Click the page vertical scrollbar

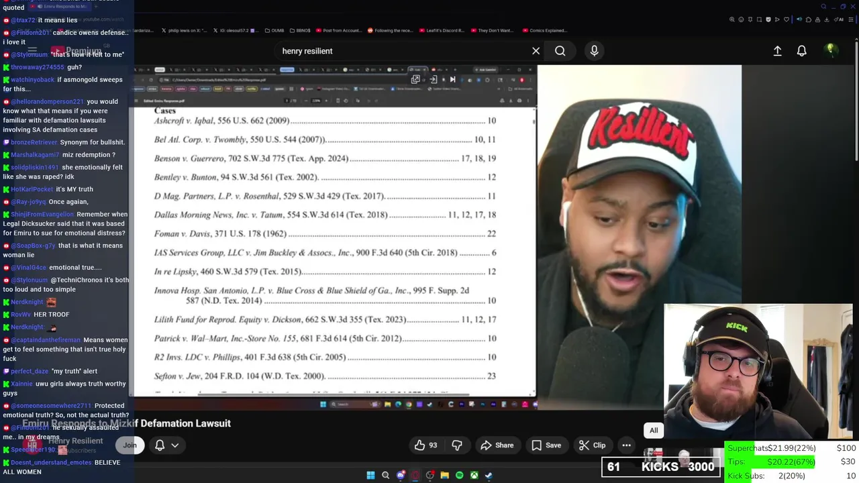[856, 101]
